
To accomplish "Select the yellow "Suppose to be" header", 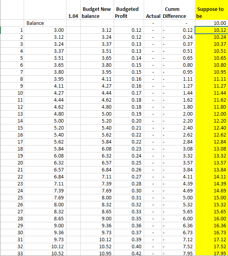I will (212, 10).
